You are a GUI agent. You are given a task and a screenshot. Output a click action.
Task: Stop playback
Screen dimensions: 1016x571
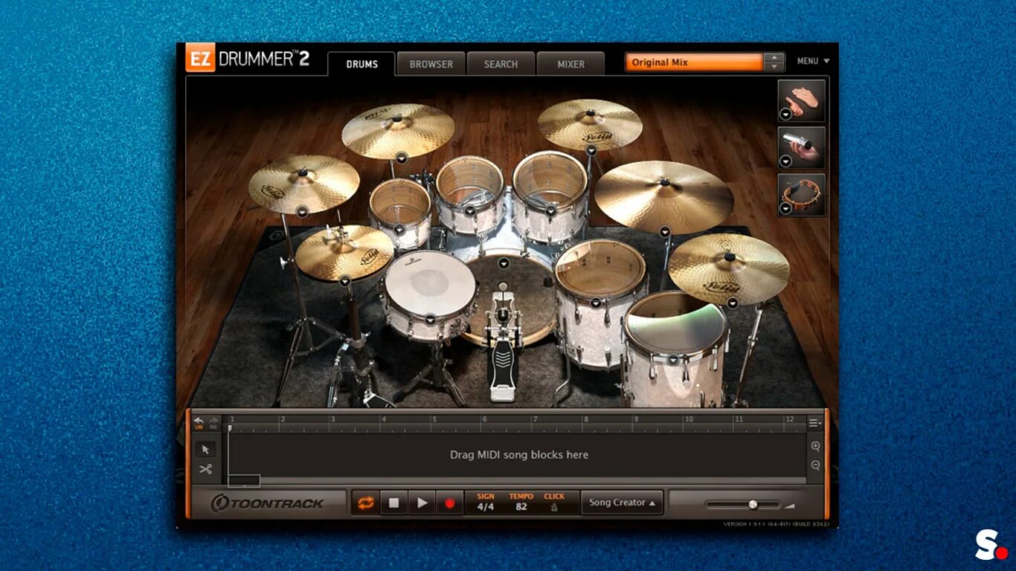coord(393,503)
